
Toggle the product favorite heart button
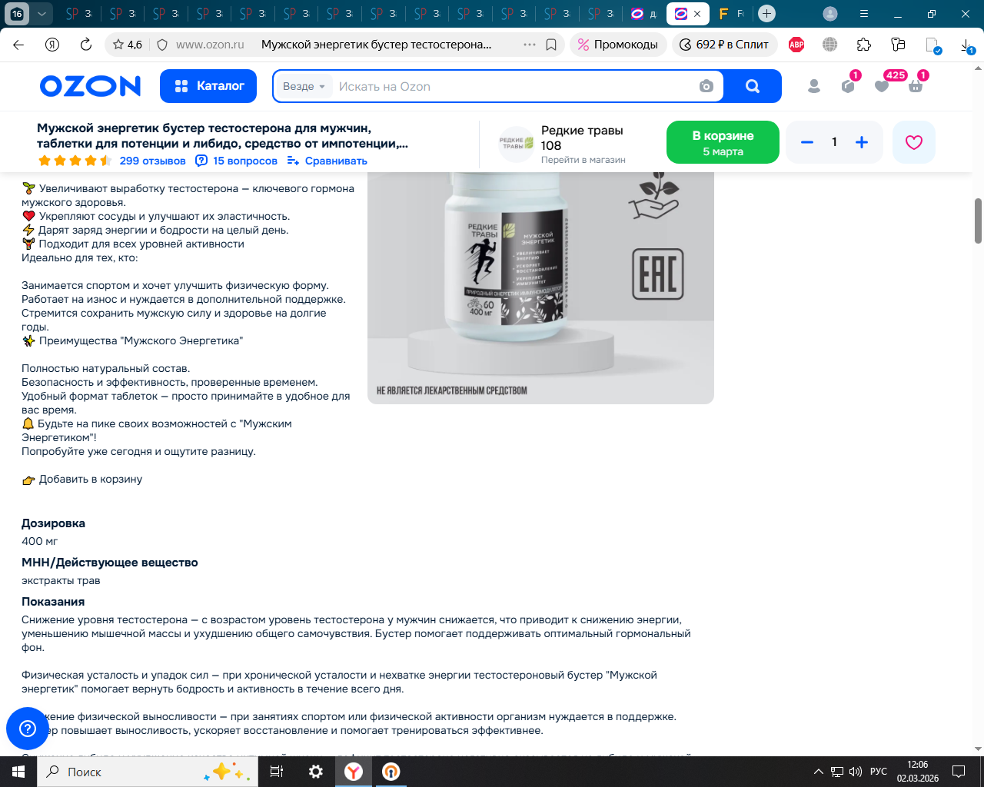913,142
